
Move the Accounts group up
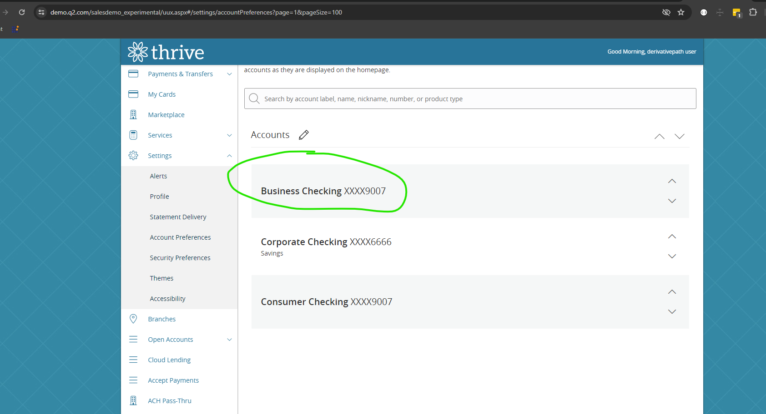pos(660,136)
